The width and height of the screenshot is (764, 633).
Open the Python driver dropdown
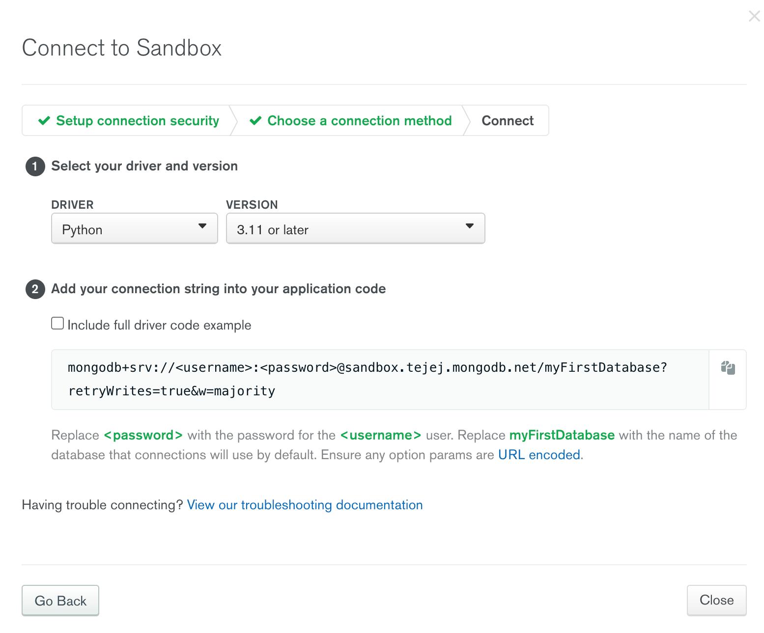coord(134,228)
